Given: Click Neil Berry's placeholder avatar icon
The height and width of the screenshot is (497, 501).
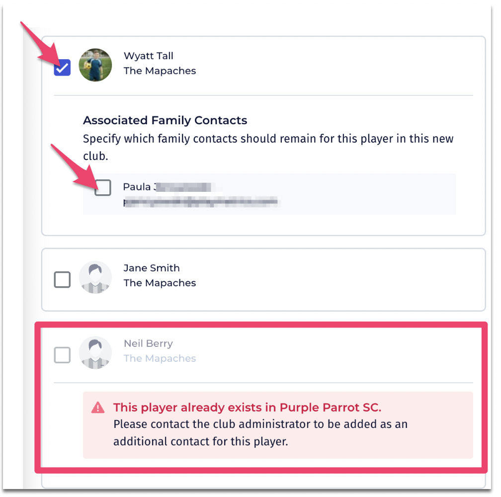Looking at the screenshot, I should tap(95, 352).
